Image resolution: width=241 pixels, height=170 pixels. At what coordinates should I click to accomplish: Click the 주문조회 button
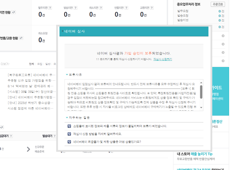click(x=218, y=4)
